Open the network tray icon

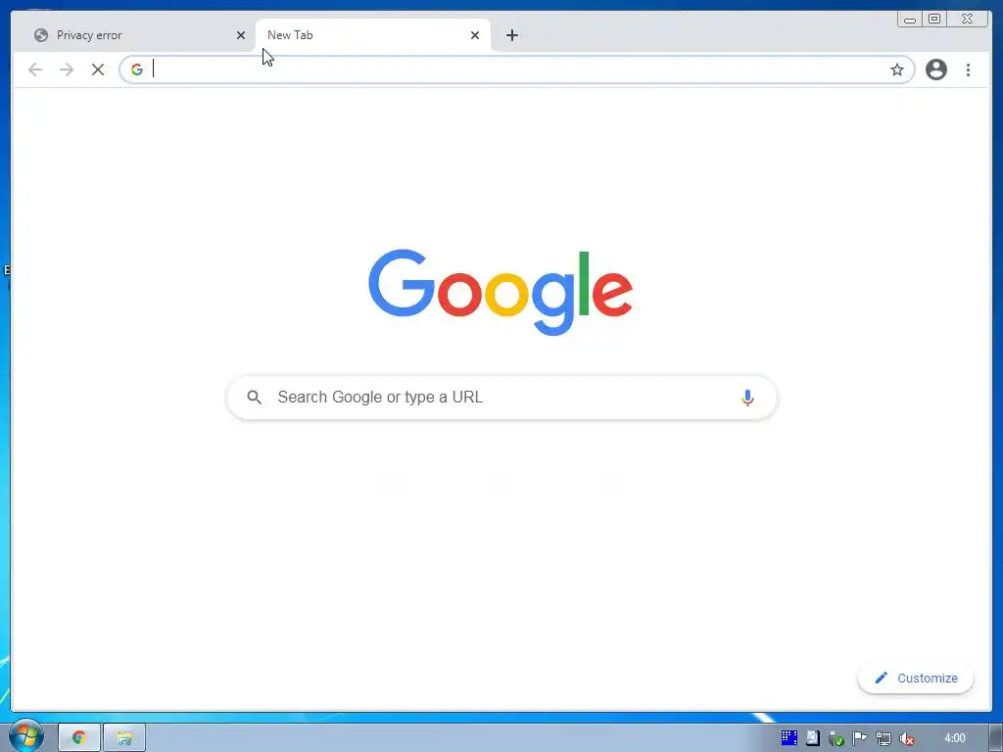pyautogui.click(x=884, y=738)
